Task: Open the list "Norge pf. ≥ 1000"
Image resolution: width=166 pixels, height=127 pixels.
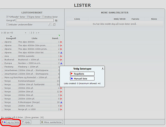Action: pos(27,109)
